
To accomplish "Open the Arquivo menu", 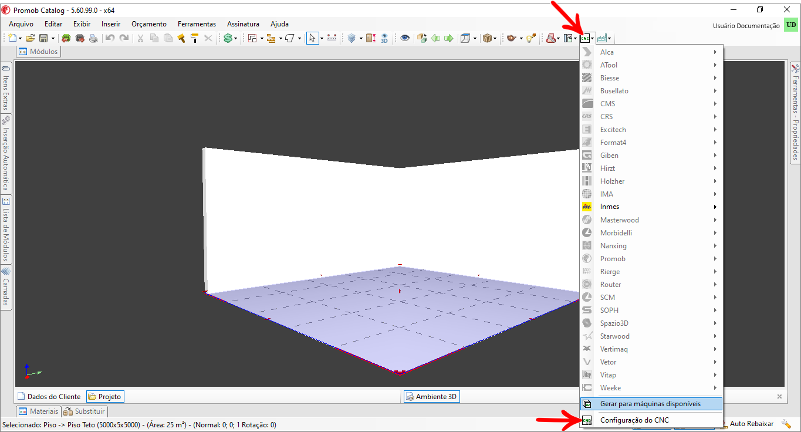I will tap(21, 24).
